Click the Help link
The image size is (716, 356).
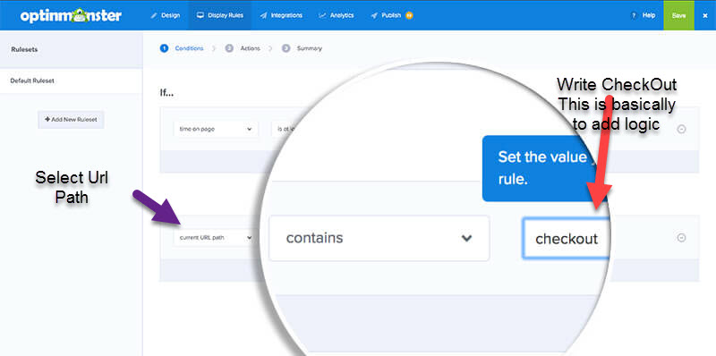648,15
